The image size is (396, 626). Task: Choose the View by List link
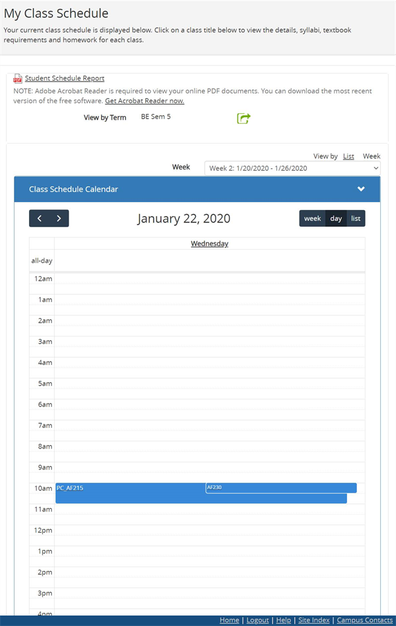[x=348, y=156]
